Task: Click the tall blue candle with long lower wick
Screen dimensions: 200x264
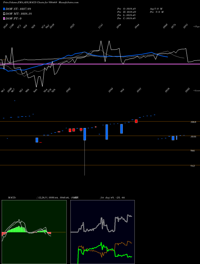Action: point(85,134)
